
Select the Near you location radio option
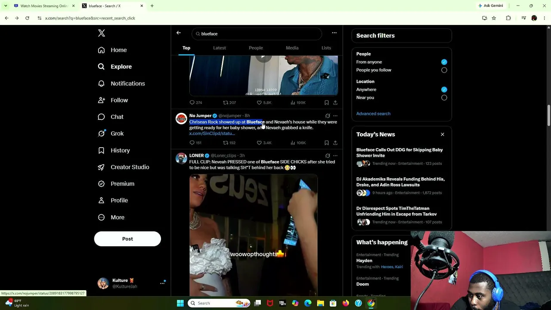coord(444,98)
